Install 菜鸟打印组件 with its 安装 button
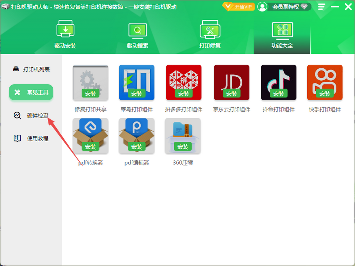The height and width of the screenshot is (266, 355). point(137,93)
